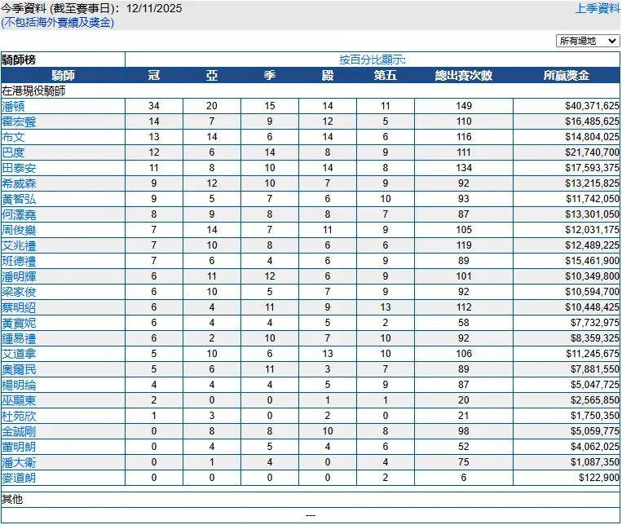This screenshot has height=525, width=622.
Task: Open jockey 希威森 page
Action: tap(19, 183)
